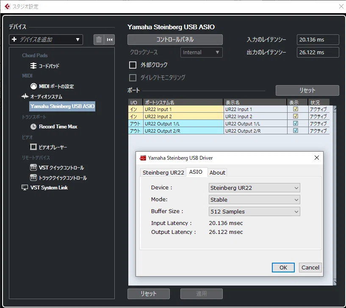Uncheck 表示 for UR22 Input 2
The height and width of the screenshot is (308, 346).
point(296,116)
